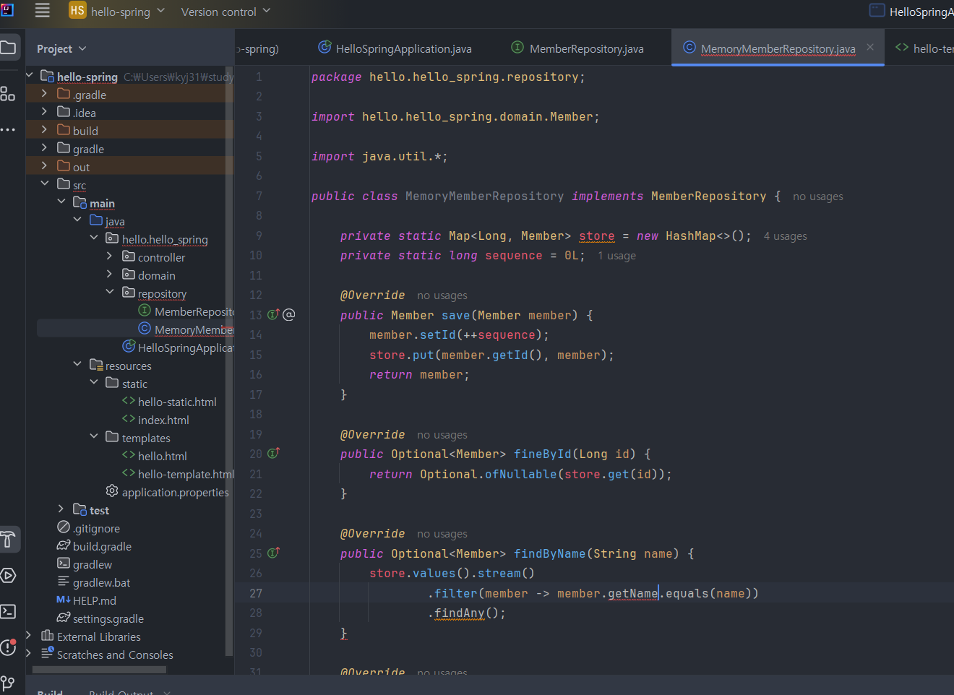Image resolution: width=954 pixels, height=695 pixels.
Task: Open index.html file in tree
Action: point(155,420)
